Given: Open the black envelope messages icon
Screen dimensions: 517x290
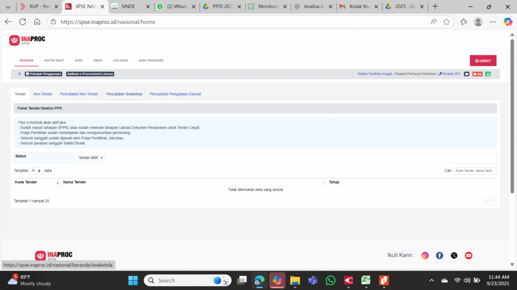Looking at the screenshot, I should (467, 74).
